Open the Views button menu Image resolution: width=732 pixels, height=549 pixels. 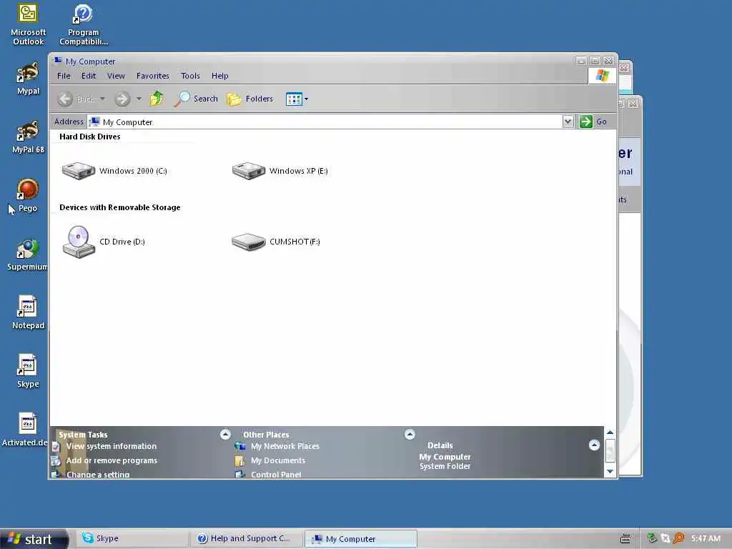pos(297,99)
